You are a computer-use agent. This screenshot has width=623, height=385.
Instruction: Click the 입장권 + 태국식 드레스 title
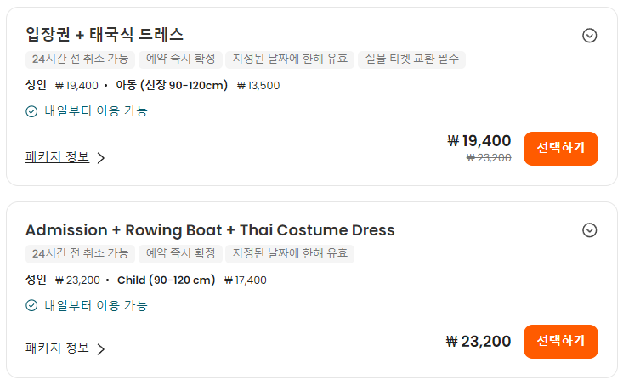pos(105,35)
